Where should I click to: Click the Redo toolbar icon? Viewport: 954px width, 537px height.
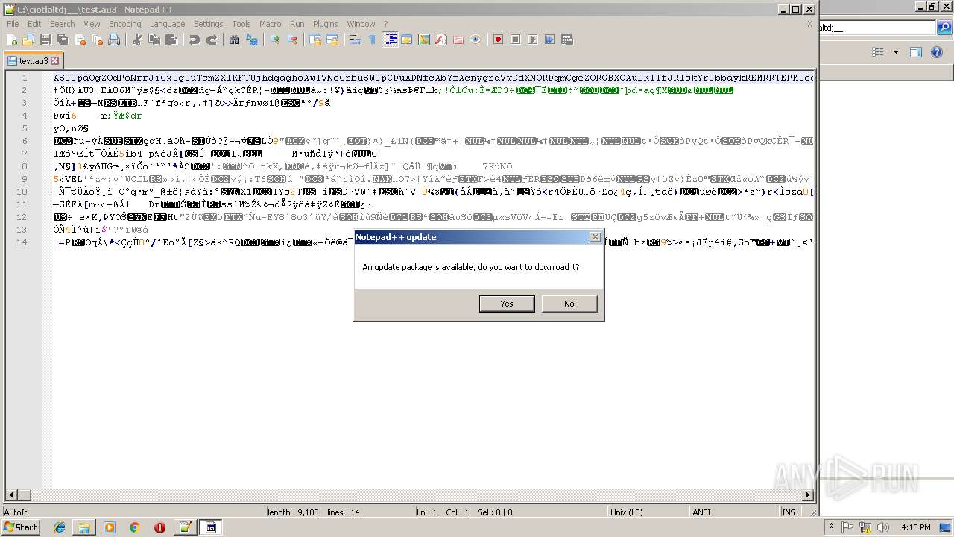click(212, 40)
